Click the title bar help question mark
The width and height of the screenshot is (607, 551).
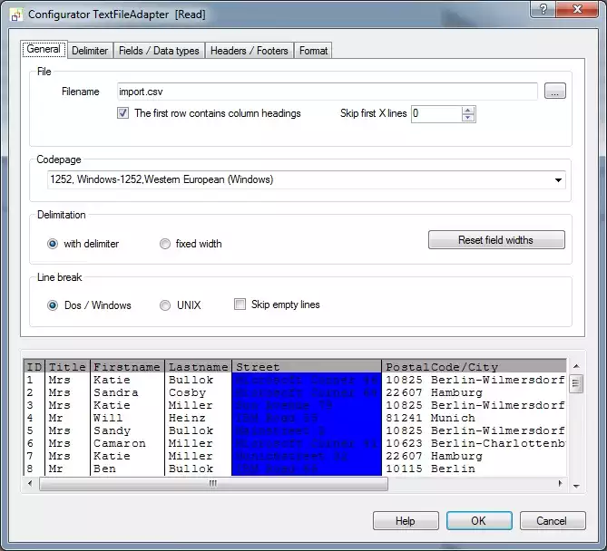543,10
